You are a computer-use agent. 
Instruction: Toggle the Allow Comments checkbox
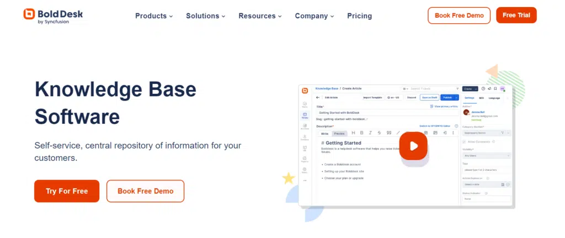tap(465, 142)
